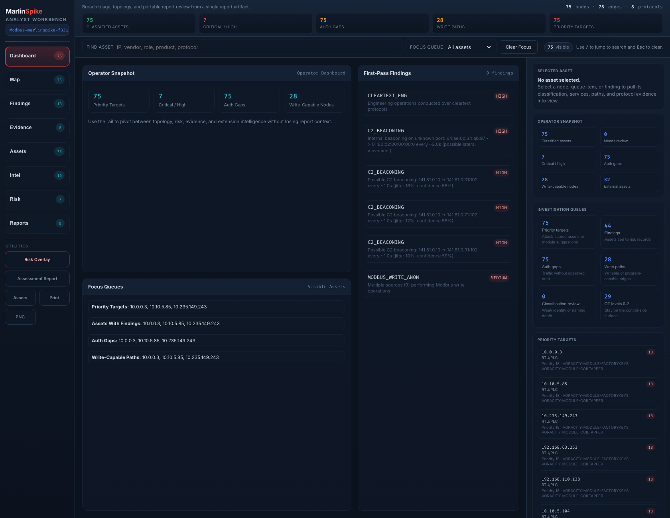Return to the Dashboard view
Screen dimensions: 670x518
[37, 56]
